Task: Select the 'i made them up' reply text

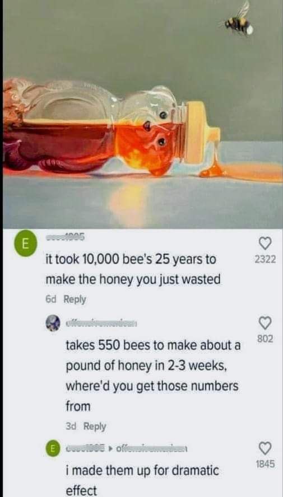Action: 142,481
